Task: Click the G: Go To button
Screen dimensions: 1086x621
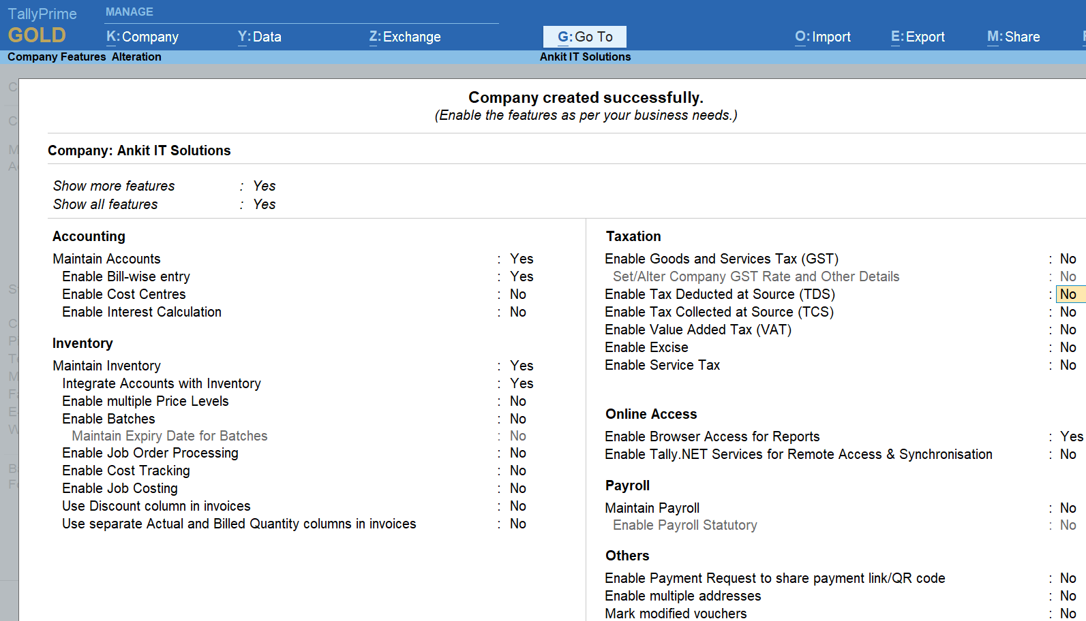Action: (x=584, y=37)
